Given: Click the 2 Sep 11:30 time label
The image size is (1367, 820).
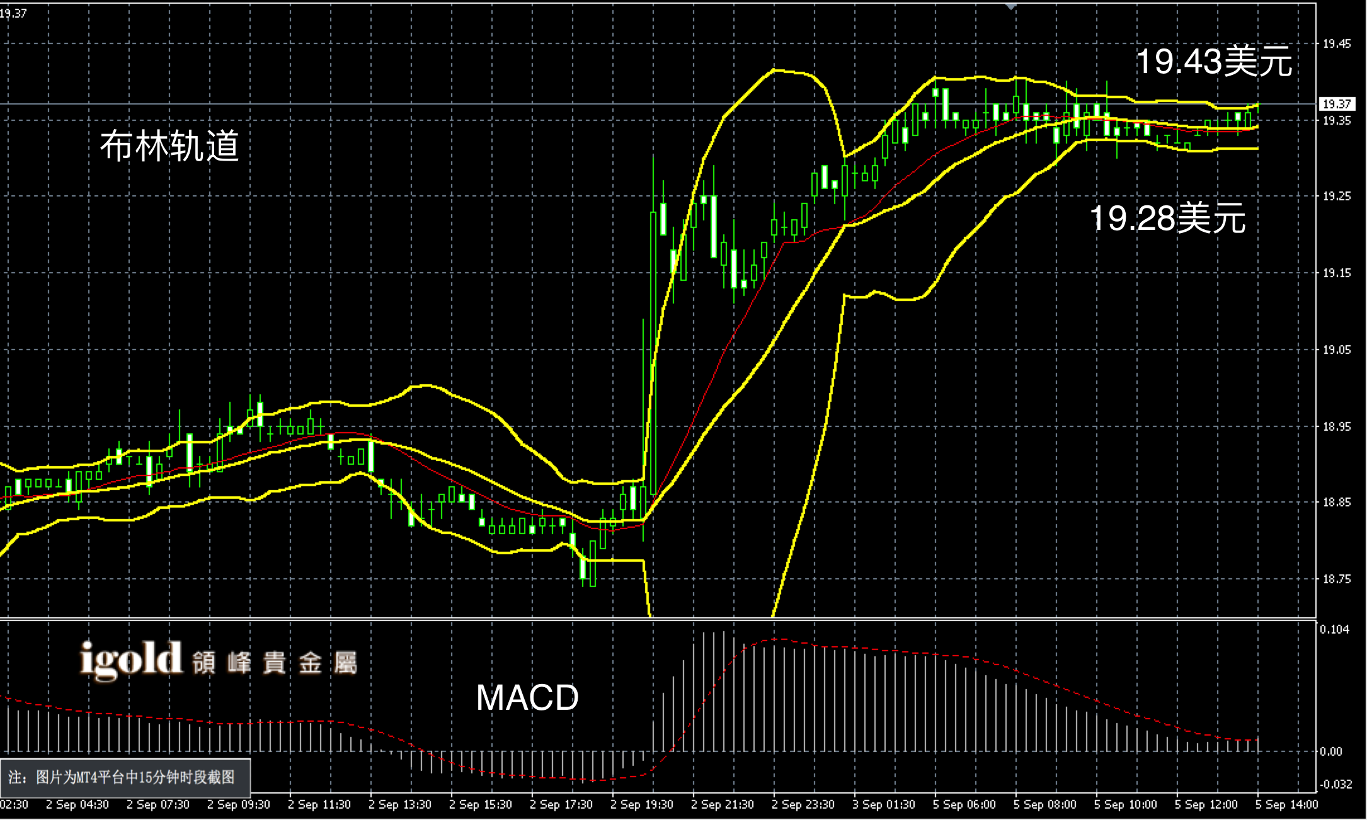Looking at the screenshot, I should click(319, 805).
